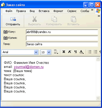Click the Вставить clipboard icon
The image size is (102, 108).
74,19
